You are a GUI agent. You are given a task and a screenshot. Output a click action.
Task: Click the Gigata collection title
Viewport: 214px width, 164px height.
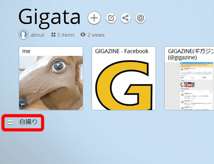click(x=49, y=18)
